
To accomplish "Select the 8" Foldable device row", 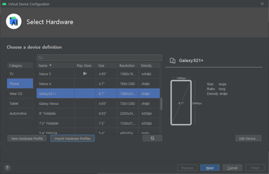I will coord(98,113).
